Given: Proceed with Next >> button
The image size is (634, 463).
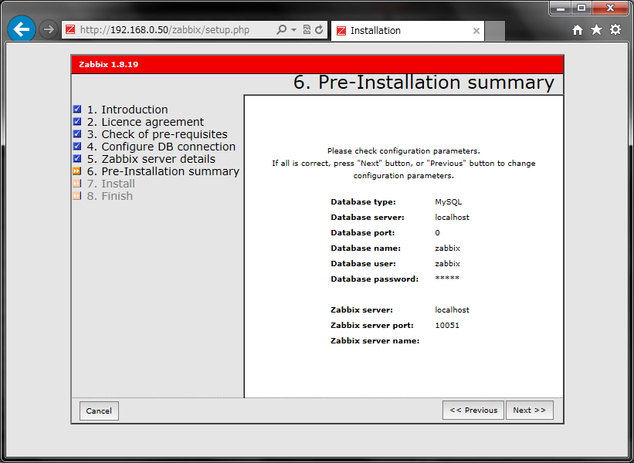Looking at the screenshot, I should (529, 410).
